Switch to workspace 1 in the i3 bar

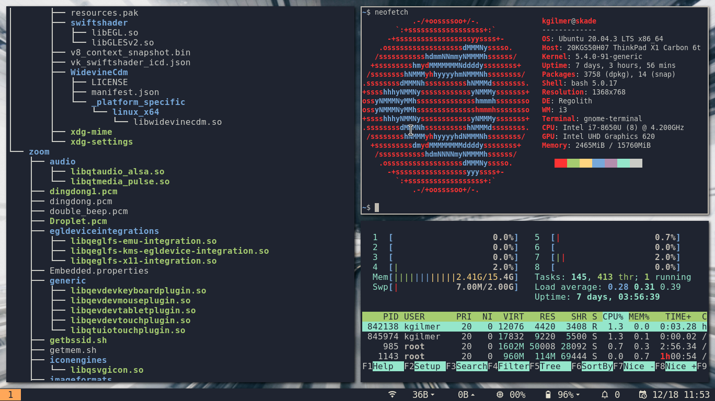tap(10, 395)
